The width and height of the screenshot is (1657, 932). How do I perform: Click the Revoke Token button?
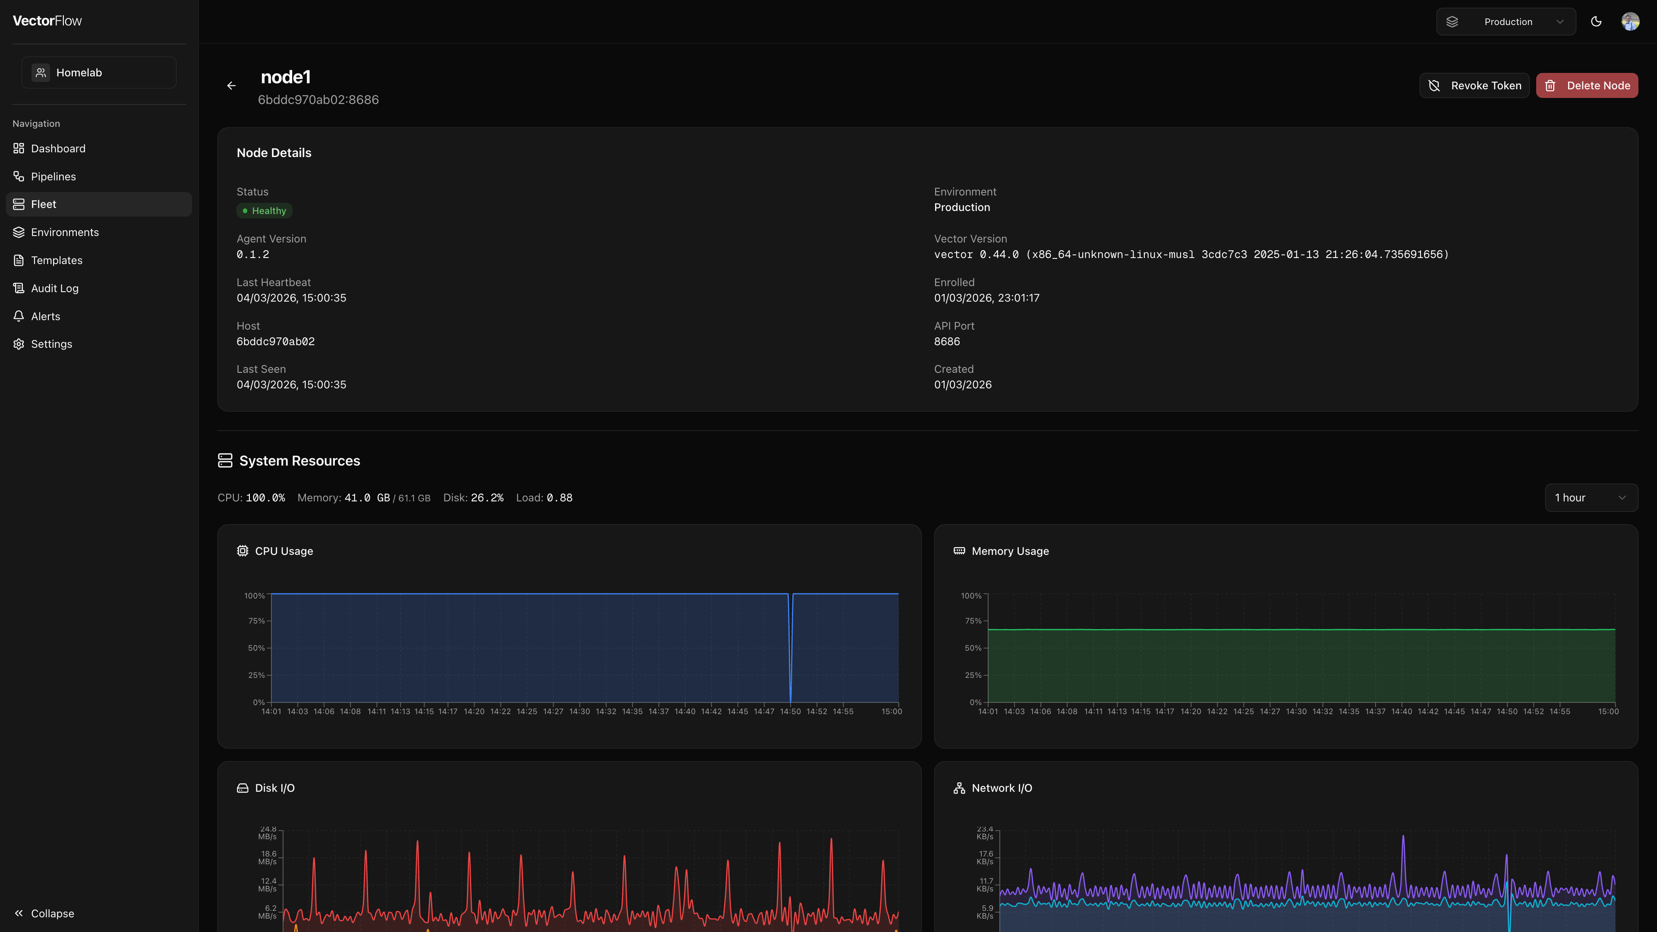[x=1474, y=85]
